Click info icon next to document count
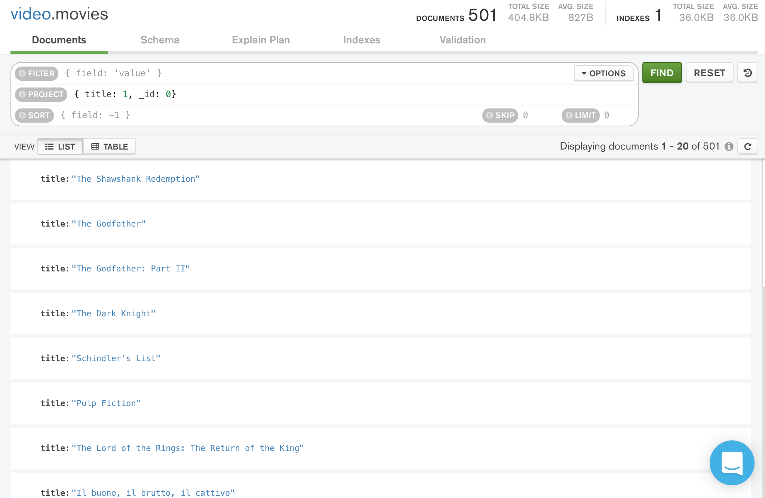Screen dimensions: 765x498 tap(729, 147)
